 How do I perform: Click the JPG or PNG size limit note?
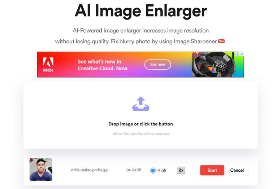140,134
